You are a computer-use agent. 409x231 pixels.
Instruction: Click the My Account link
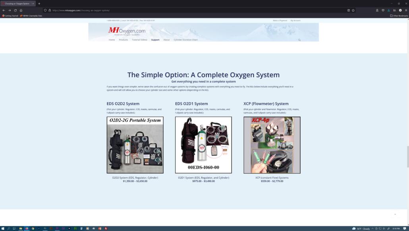295,20
